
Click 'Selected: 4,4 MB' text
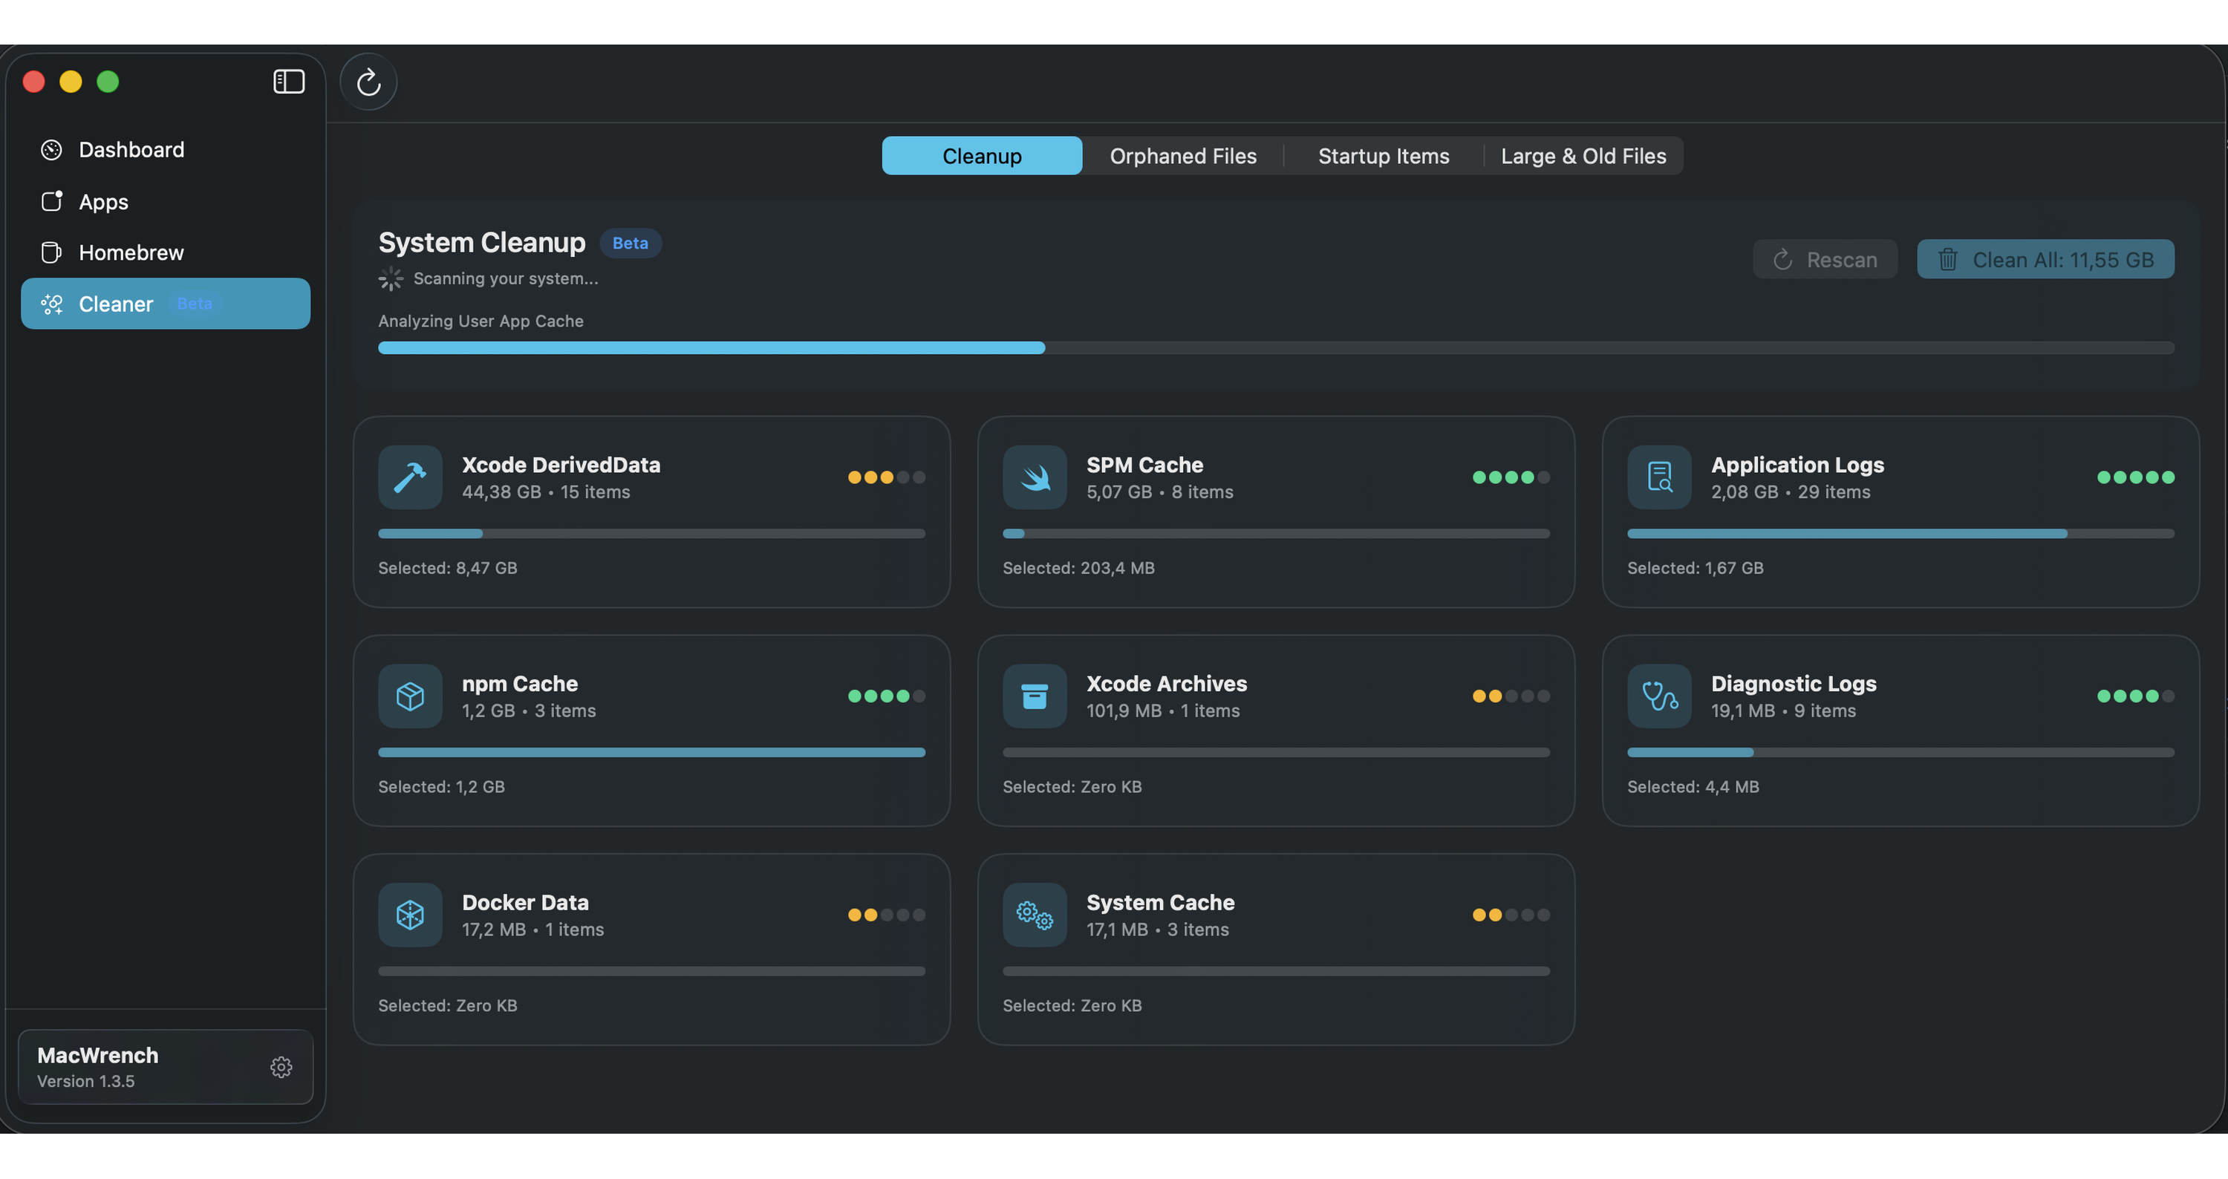[1693, 786]
